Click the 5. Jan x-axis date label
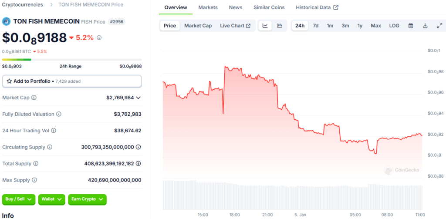Image resolution: width=446 pixels, height=219 pixels. [x=300, y=215]
